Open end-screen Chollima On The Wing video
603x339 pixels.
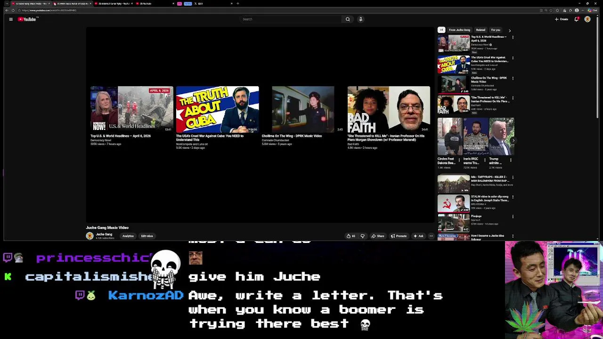(303, 109)
